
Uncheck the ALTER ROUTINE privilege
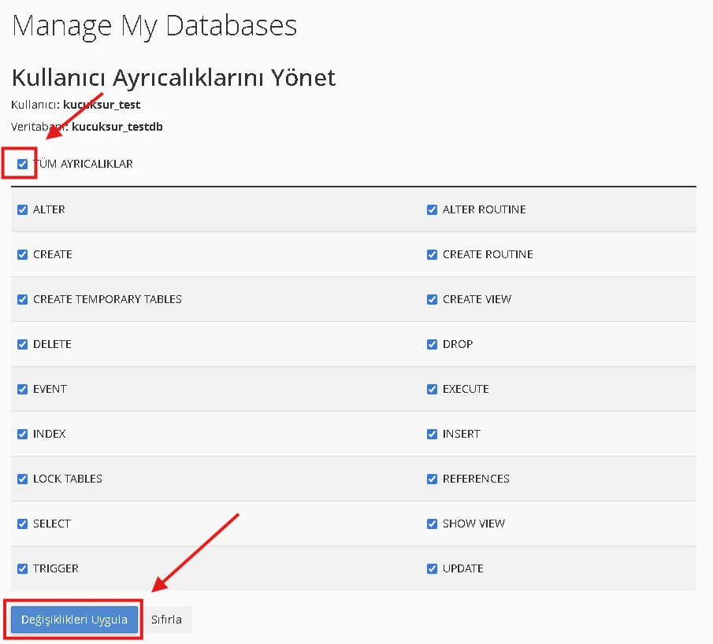click(x=432, y=209)
